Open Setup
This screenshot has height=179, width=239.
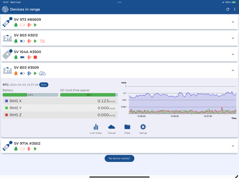143,129
